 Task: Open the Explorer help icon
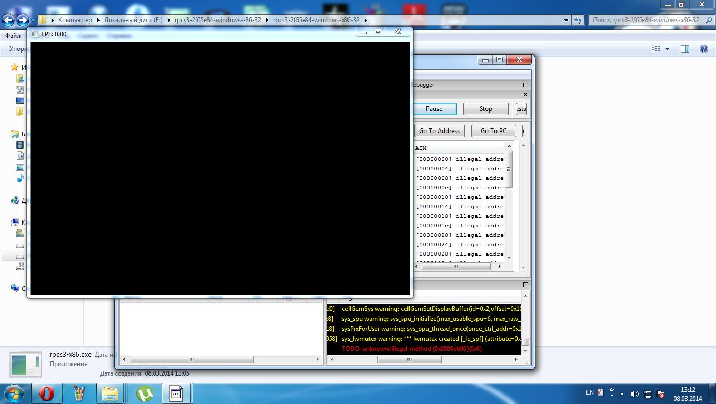click(703, 49)
